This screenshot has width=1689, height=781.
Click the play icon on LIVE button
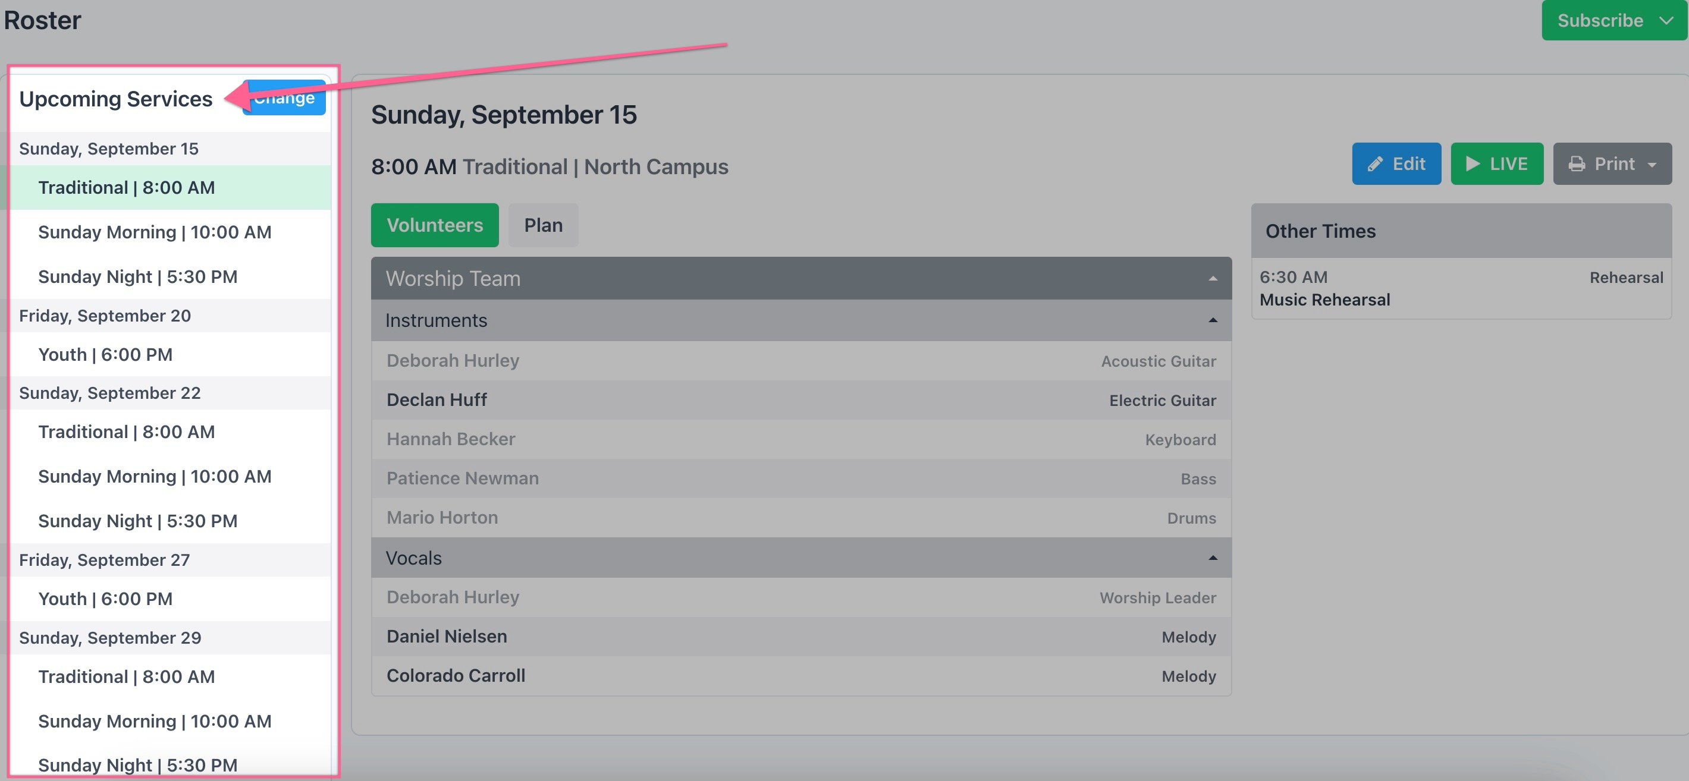pyautogui.click(x=1473, y=164)
